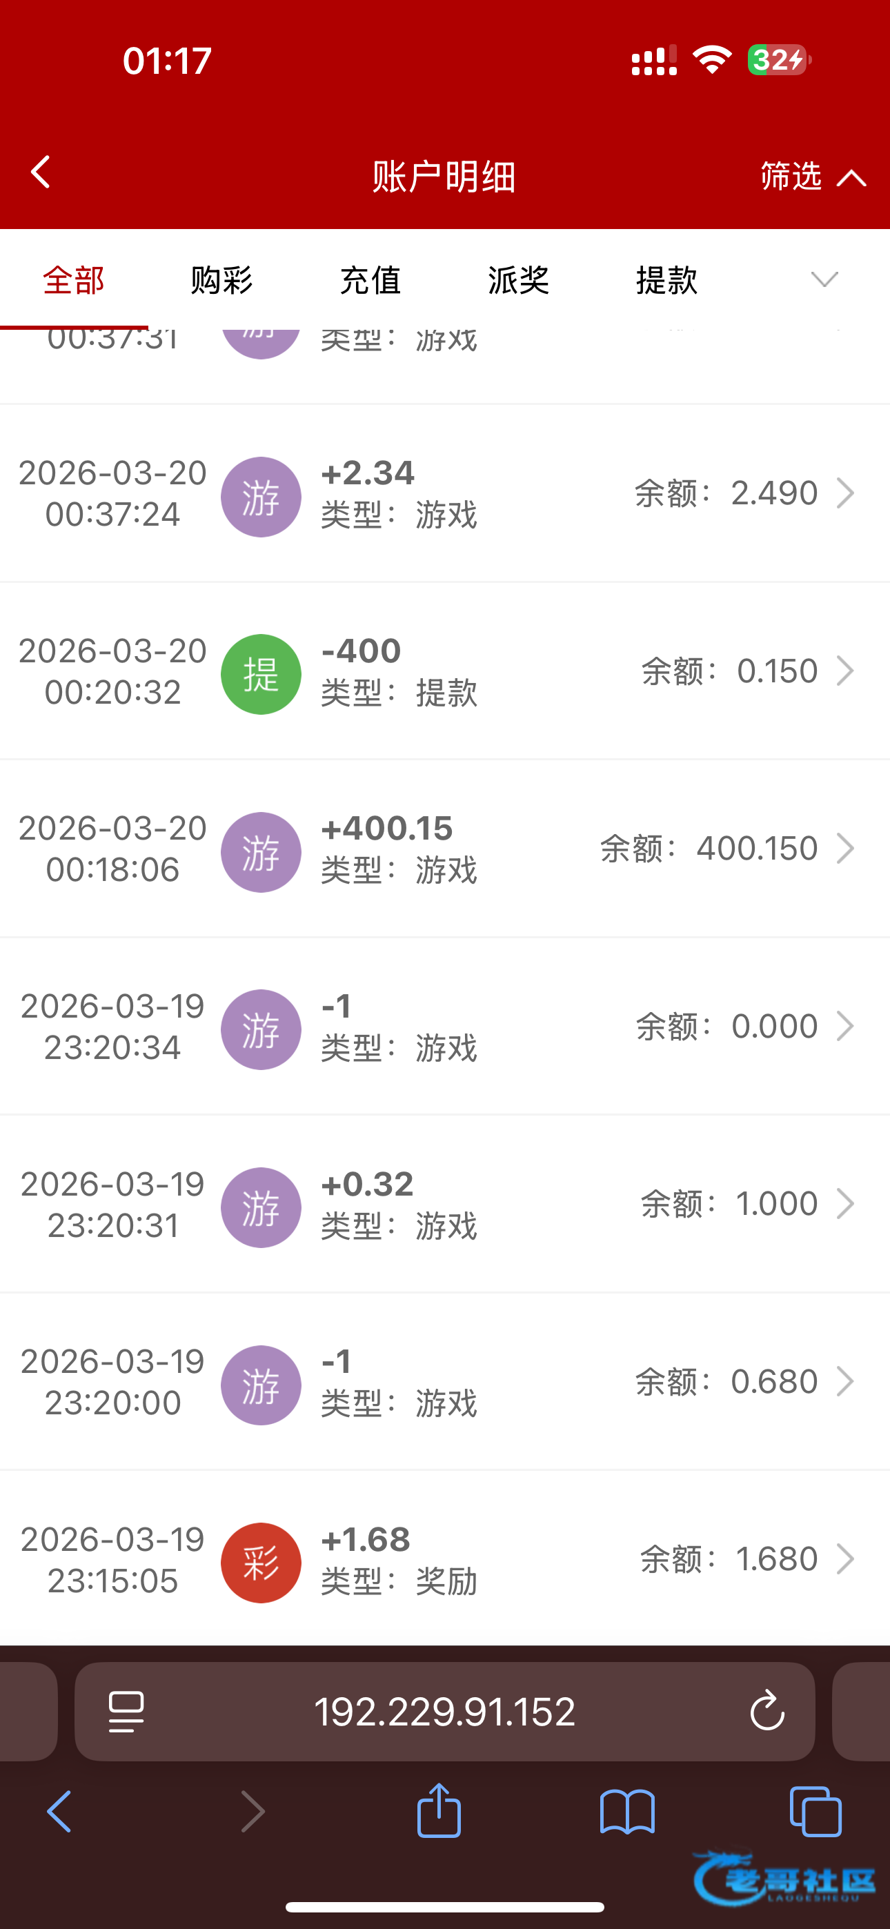
Task: Tap the red 彩 icon on the +1.68 reward
Action: tap(261, 1562)
